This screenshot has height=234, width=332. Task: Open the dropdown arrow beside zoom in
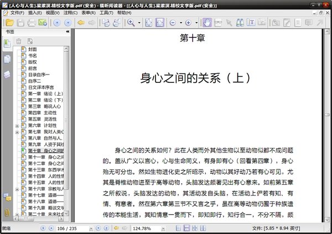point(196,23)
